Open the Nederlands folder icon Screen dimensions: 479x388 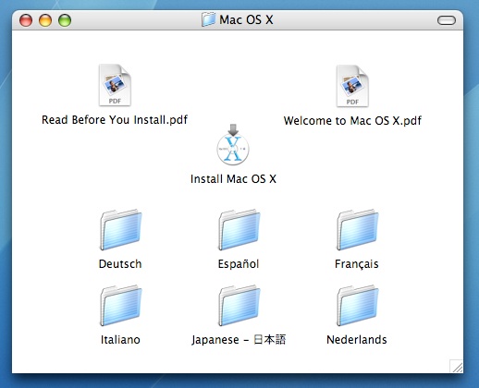(x=357, y=305)
